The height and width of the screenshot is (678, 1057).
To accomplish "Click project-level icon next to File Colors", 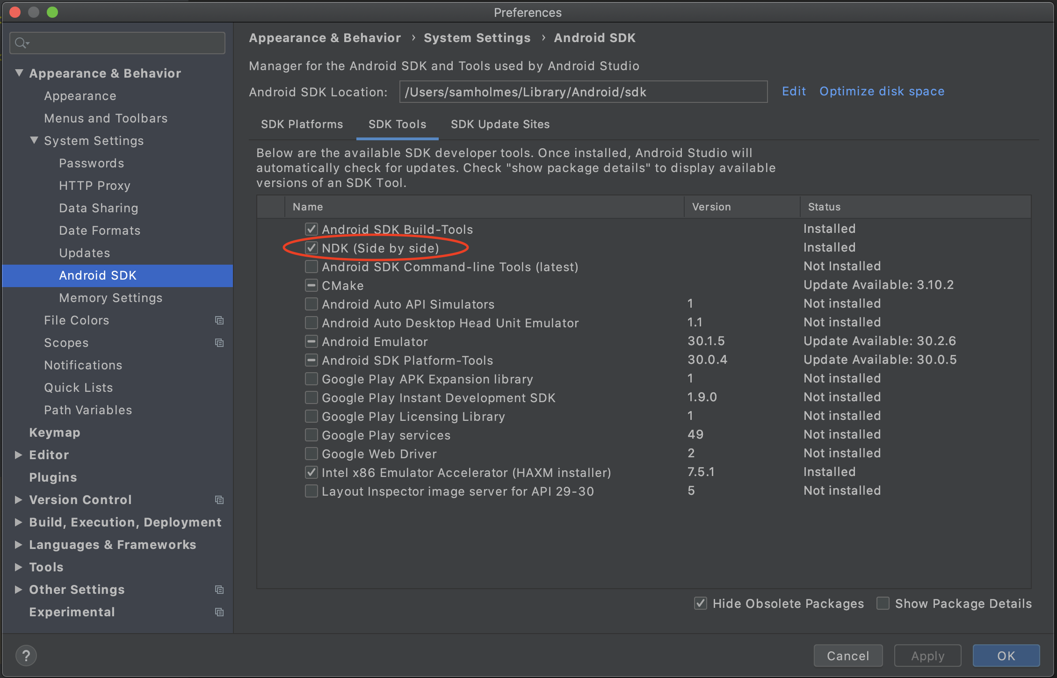I will (219, 320).
